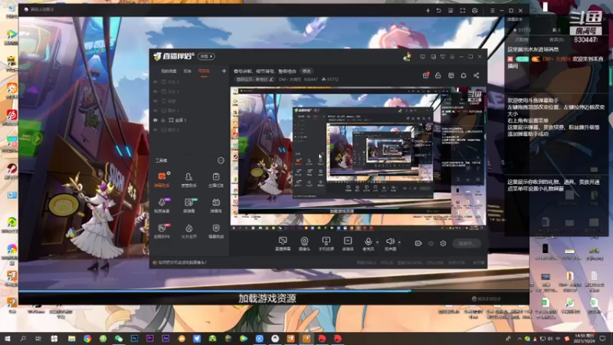
Task: Open the menu icon in the player title bar
Action: [x=492, y=11]
